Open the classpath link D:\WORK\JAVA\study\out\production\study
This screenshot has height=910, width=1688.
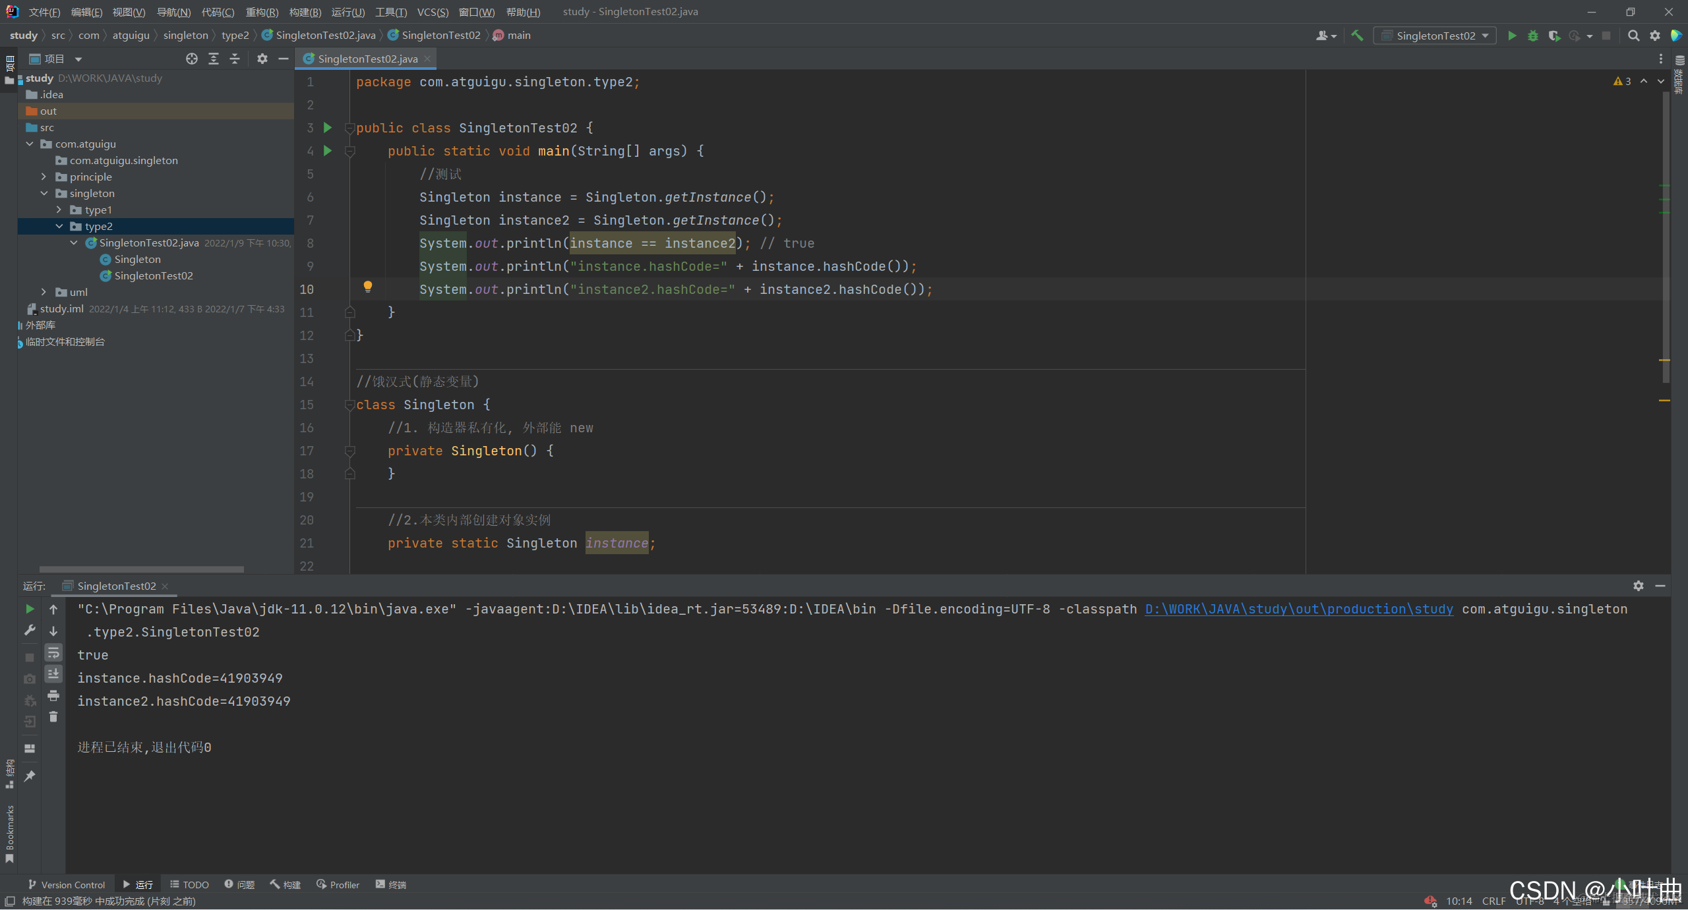tap(1299, 609)
